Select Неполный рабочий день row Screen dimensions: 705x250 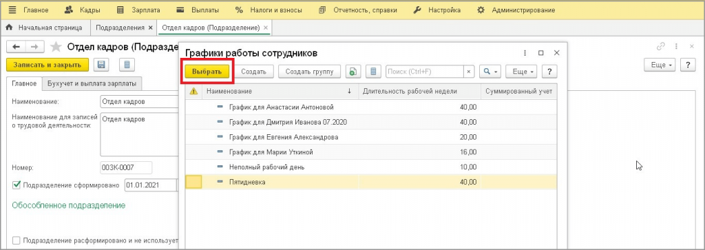pyautogui.click(x=371, y=167)
